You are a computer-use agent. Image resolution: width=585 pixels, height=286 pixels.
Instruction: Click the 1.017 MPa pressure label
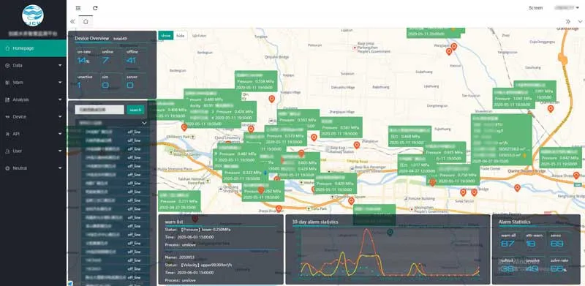tap(417, 165)
